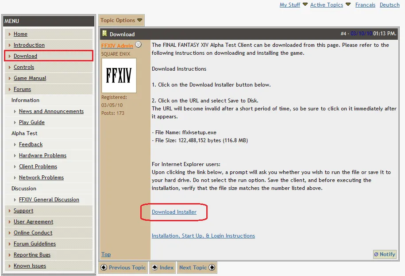Click the Notify button

pyautogui.click(x=385, y=254)
